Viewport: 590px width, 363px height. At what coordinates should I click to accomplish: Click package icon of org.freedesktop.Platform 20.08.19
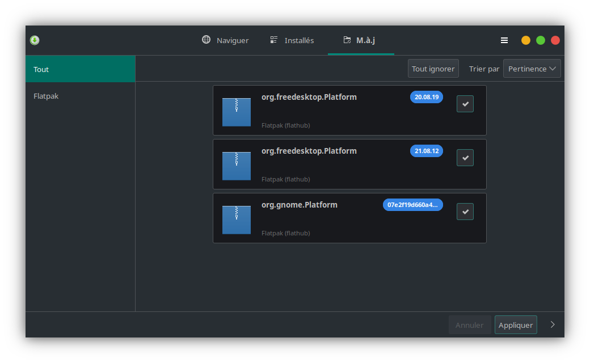click(237, 112)
